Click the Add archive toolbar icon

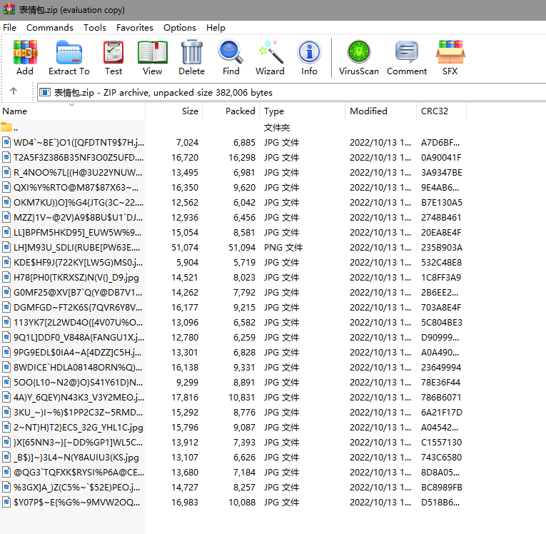click(x=25, y=52)
